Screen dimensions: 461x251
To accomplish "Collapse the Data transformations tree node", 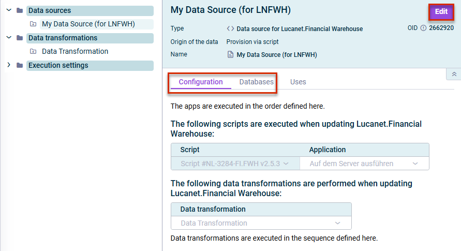I will pyautogui.click(x=9, y=38).
